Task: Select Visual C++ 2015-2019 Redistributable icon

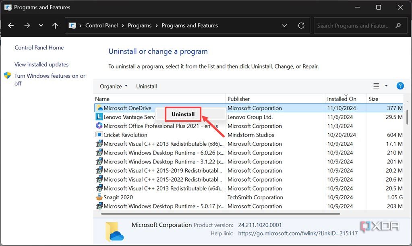Action: coord(99,170)
